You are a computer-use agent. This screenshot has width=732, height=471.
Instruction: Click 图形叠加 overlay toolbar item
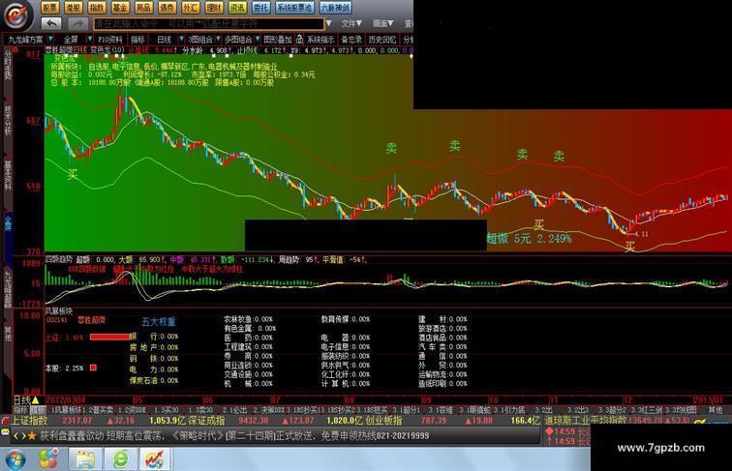pyautogui.click(x=277, y=40)
